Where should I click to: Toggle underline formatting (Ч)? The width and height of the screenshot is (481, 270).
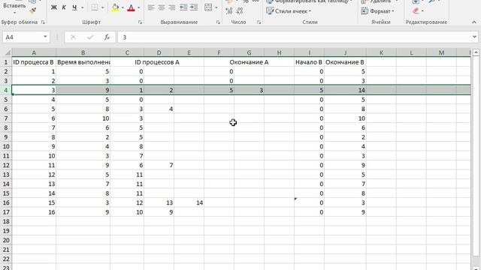[74, 7]
